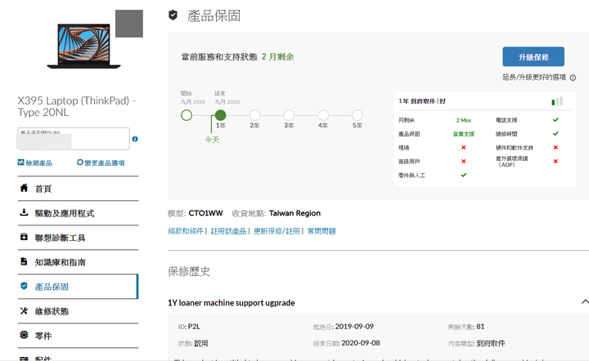Open 零件 parts menu item
This screenshot has height=361, width=589.
pyautogui.click(x=78, y=336)
